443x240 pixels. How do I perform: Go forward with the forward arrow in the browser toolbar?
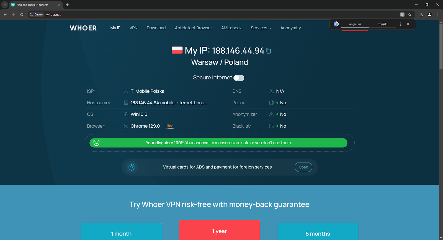tap(13, 15)
